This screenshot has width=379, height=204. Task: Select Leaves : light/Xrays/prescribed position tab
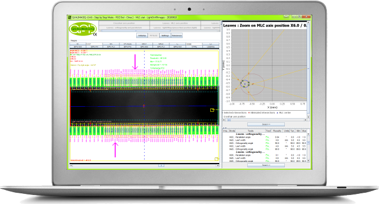pos(175,28)
